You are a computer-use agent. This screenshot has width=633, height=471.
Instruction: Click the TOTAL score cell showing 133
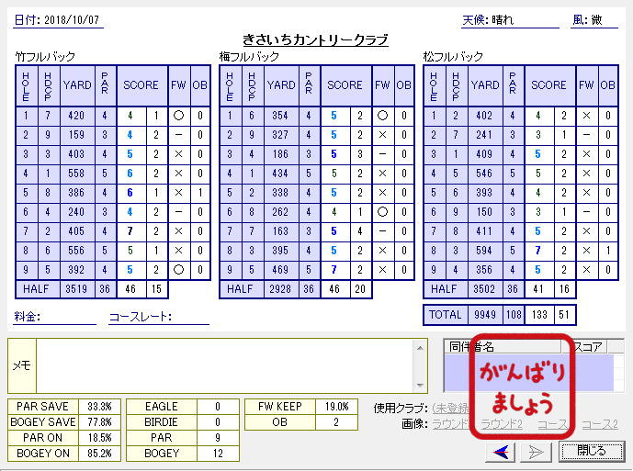tap(540, 315)
